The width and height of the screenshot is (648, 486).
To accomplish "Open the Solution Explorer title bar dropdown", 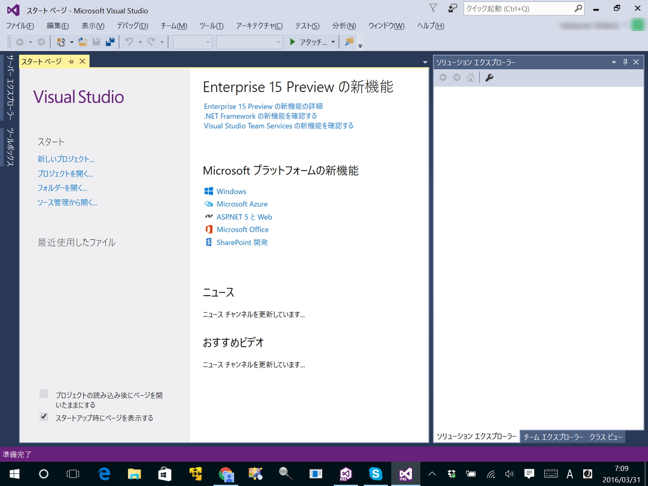I will click(614, 62).
